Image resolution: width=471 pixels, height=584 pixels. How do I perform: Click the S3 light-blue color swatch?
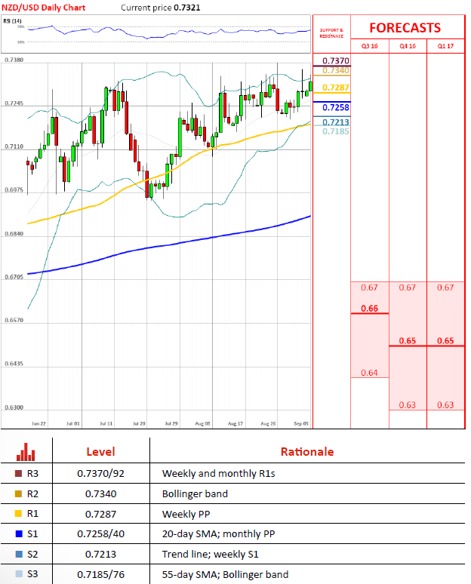[x=18, y=574]
